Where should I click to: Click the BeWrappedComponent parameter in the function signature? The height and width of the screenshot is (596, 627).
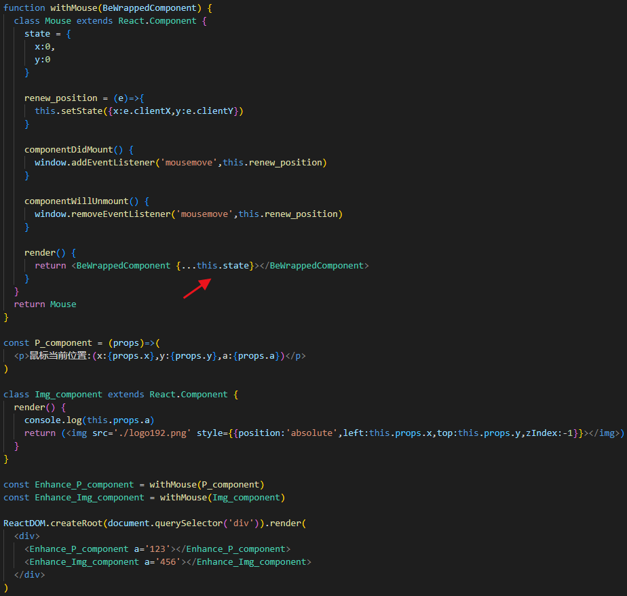pos(149,8)
